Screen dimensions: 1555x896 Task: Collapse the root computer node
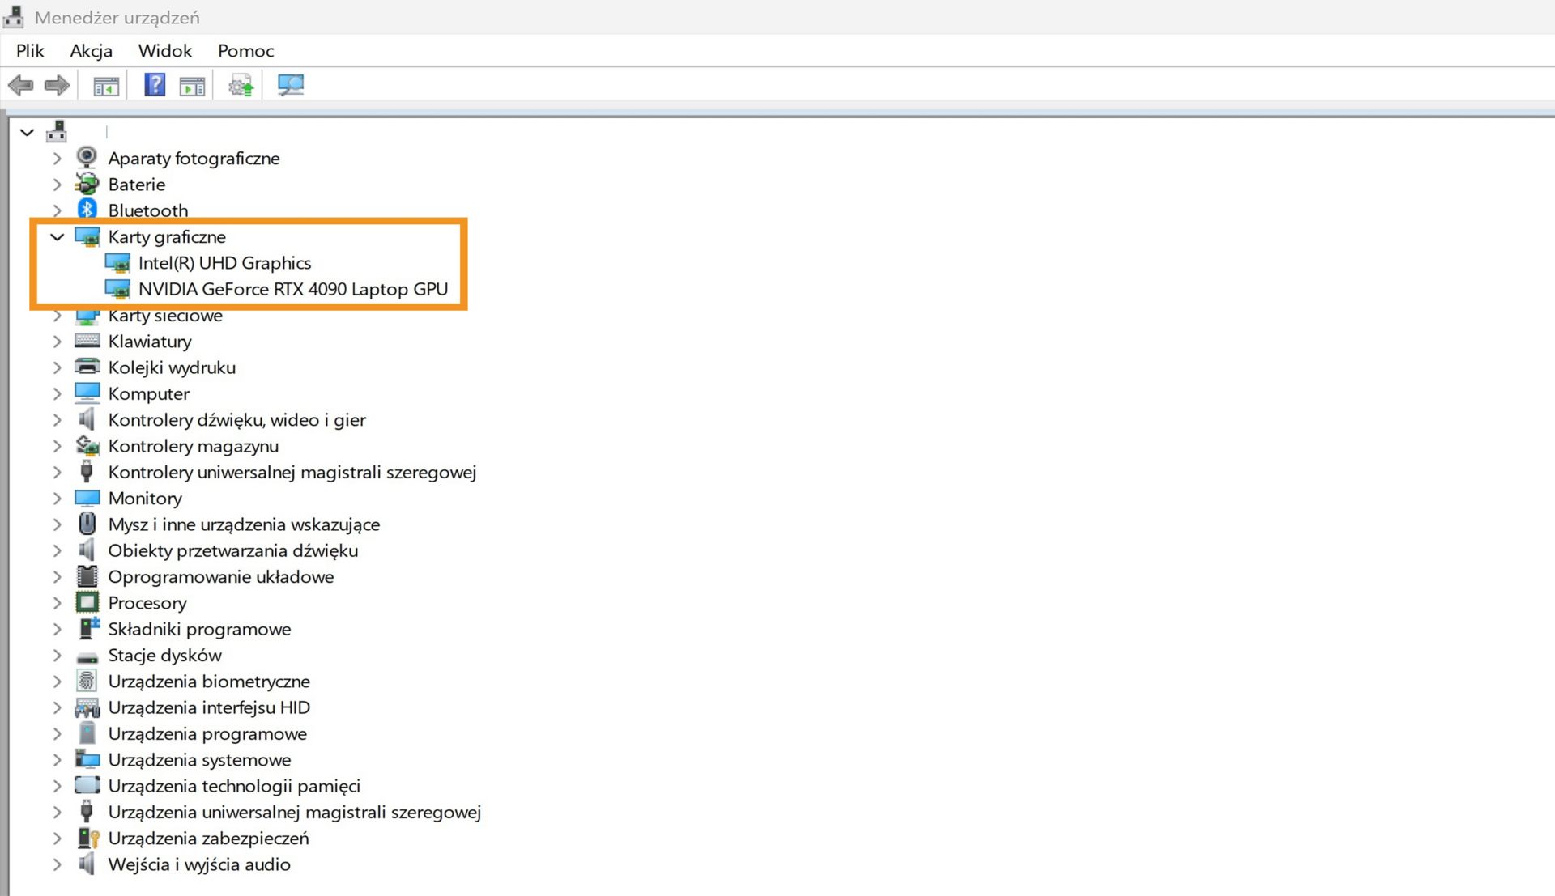[x=27, y=132]
